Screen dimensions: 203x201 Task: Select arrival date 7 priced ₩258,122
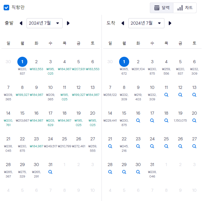(110, 88)
